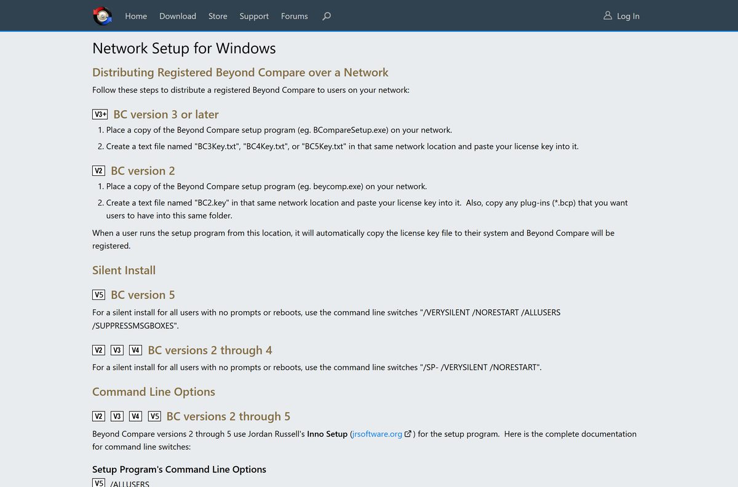Click the V3+ badge beside BC version 3 or later
The image size is (738, 487).
[100, 114]
